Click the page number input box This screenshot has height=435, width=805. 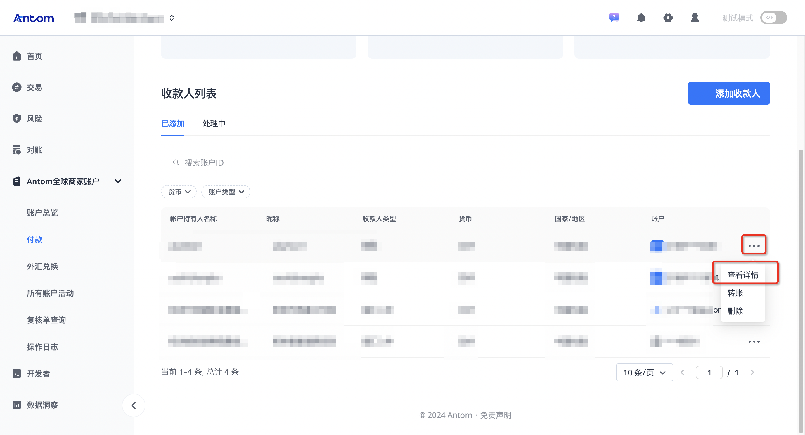tap(709, 372)
